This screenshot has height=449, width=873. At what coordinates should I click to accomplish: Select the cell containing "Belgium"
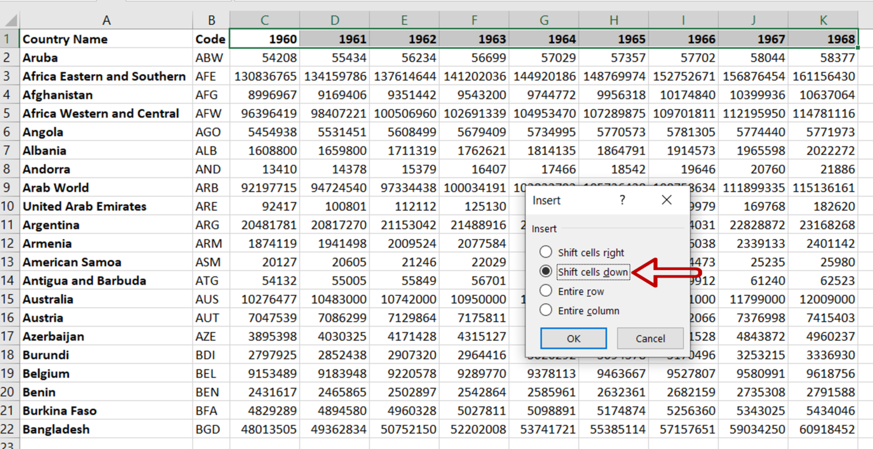[x=106, y=374]
